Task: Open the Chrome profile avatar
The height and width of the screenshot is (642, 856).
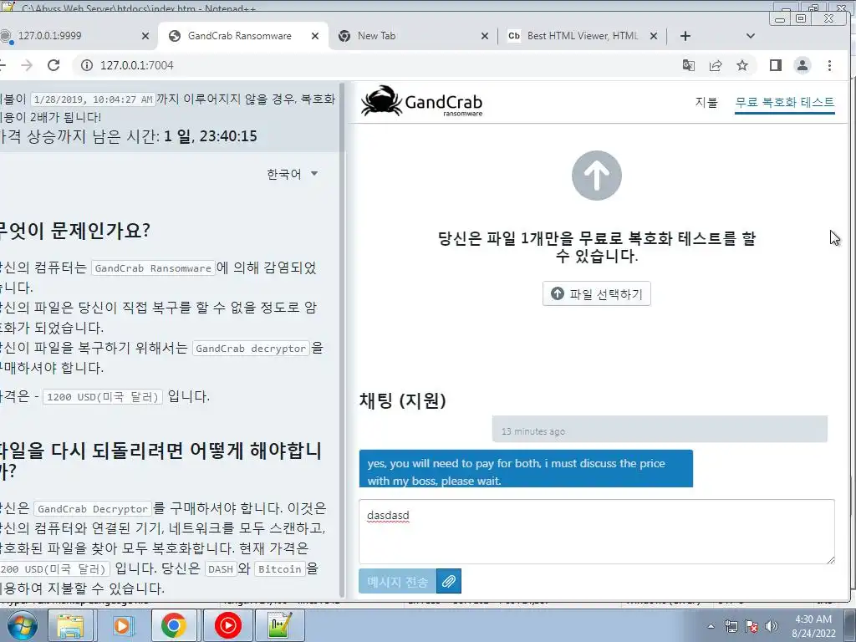Action: [x=802, y=65]
